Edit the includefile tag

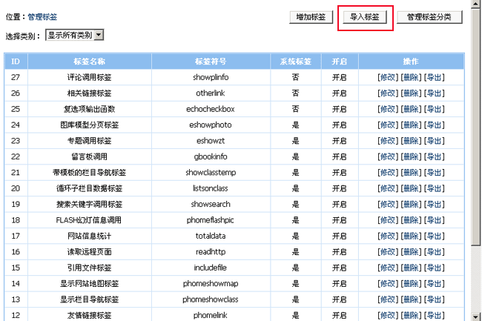(x=387, y=268)
